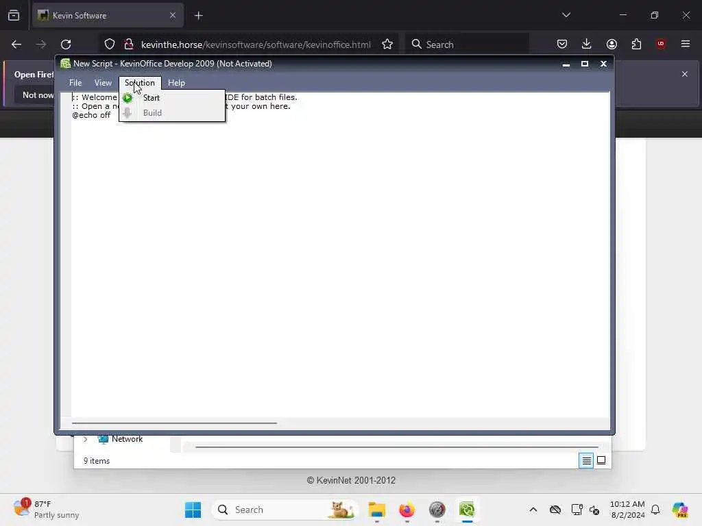Click the KevinOffice taskbar icon
Viewport: 702px width, 526px height.
[x=467, y=510]
